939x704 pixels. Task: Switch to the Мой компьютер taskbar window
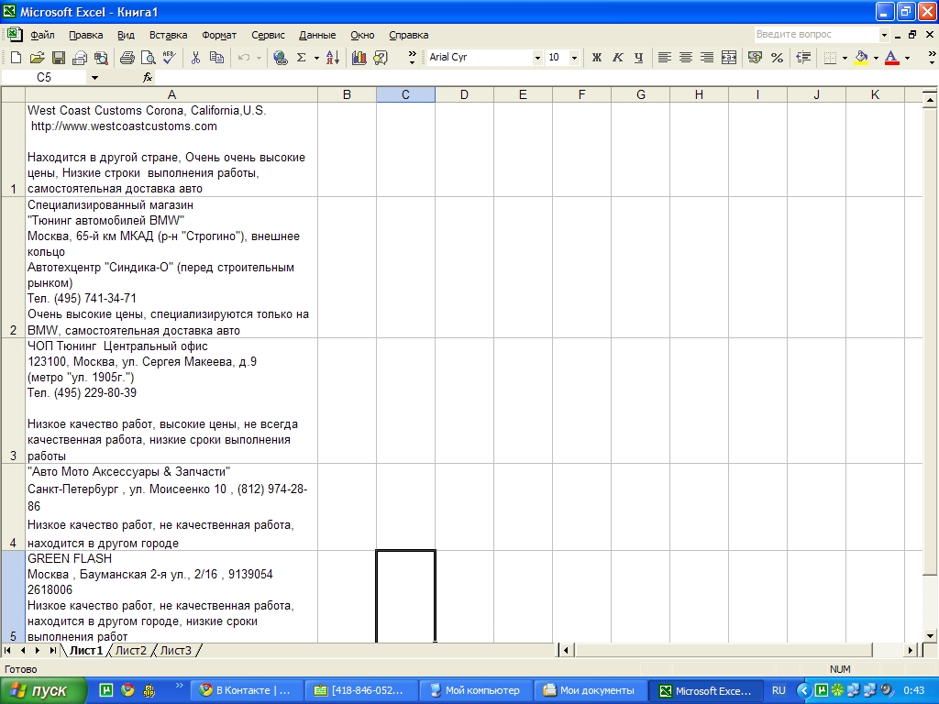pos(475,690)
